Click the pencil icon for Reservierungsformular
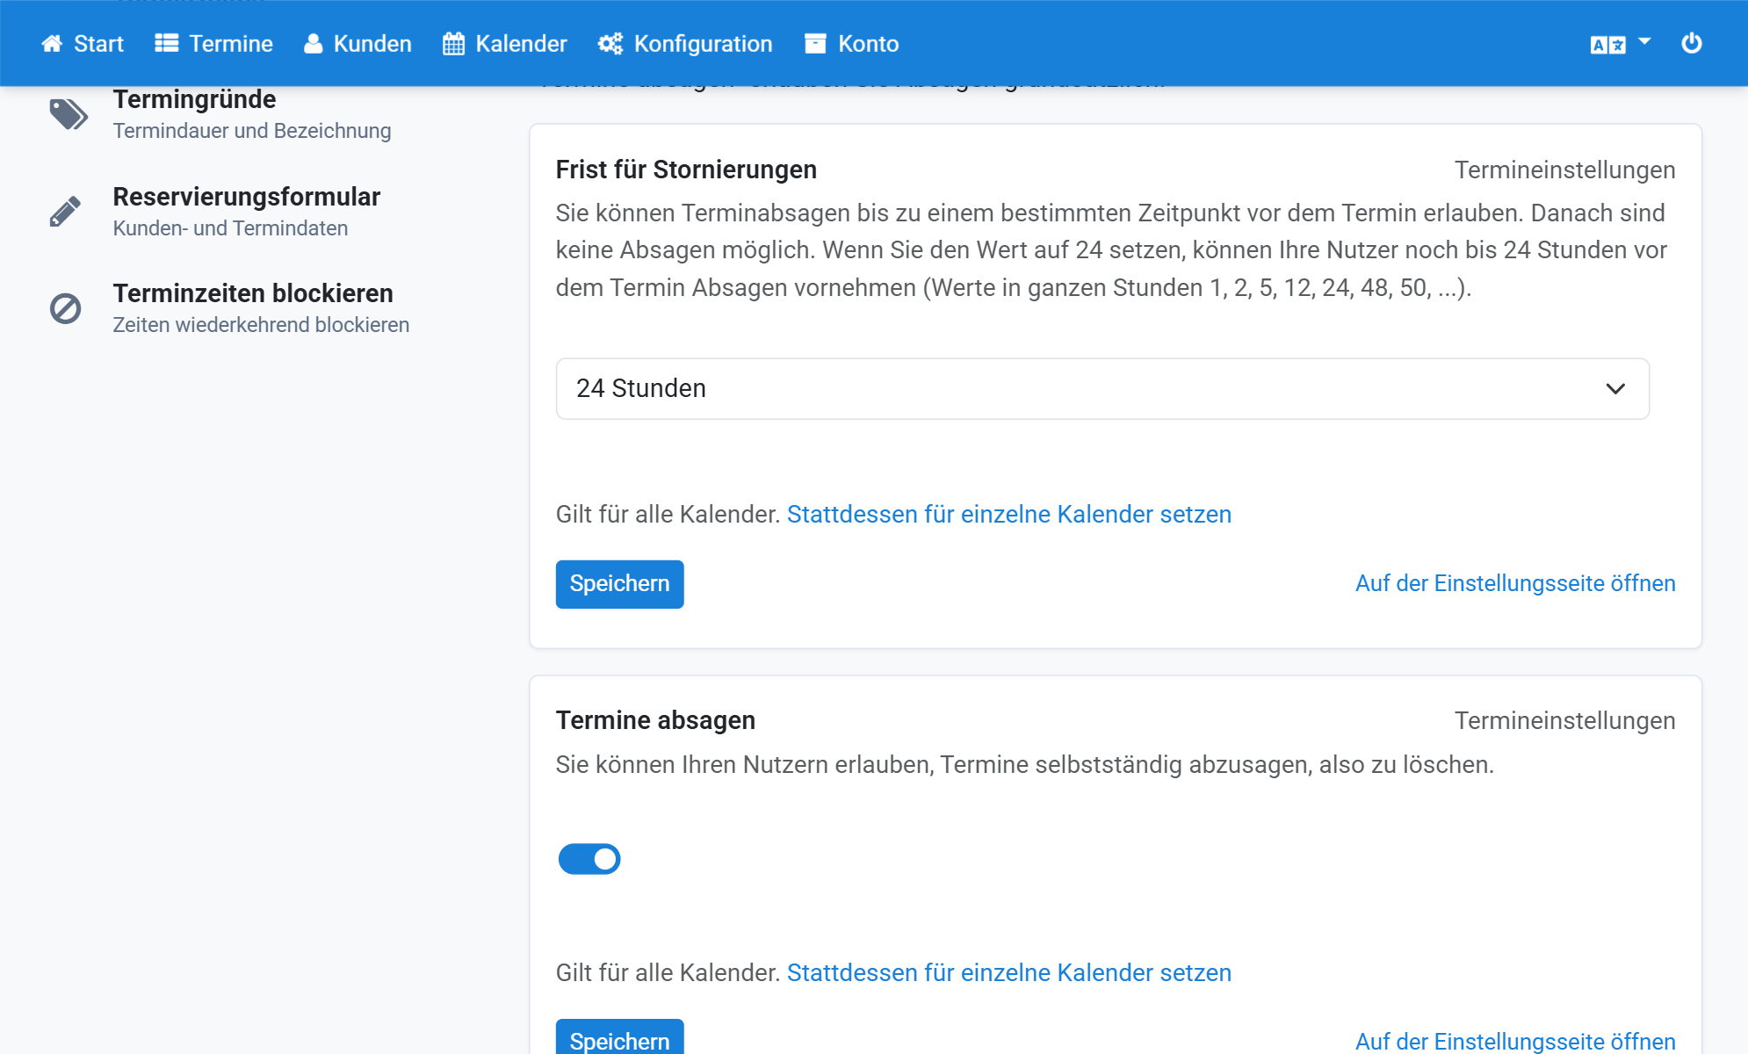The height and width of the screenshot is (1054, 1748). coord(65,212)
